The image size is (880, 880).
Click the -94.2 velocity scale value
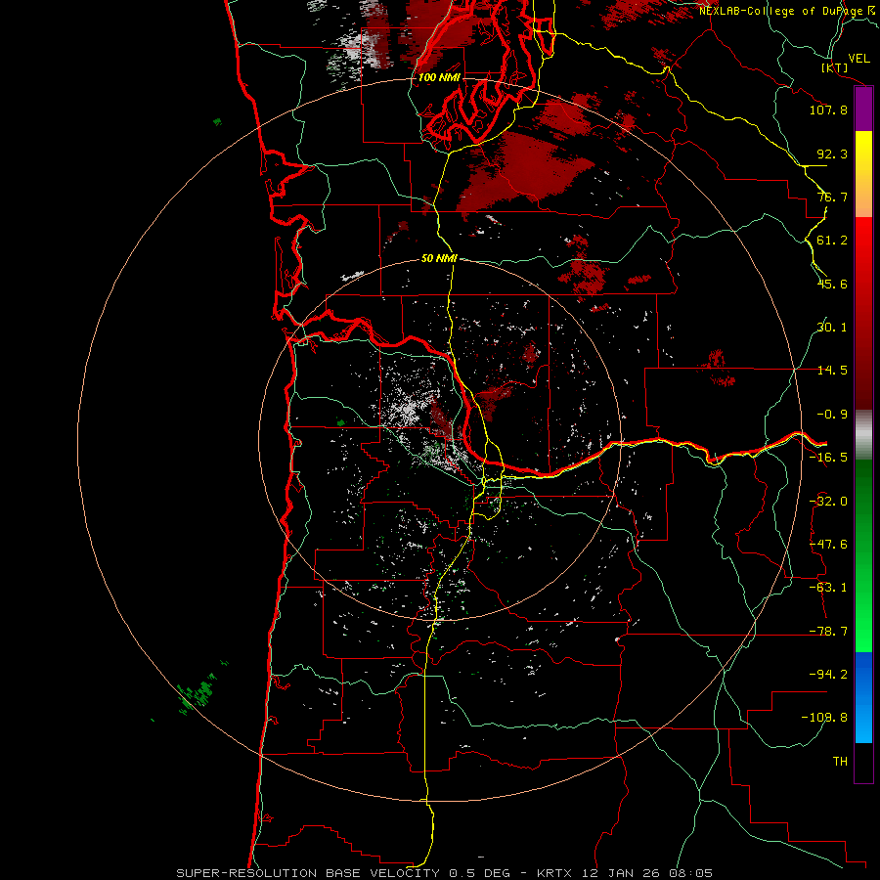[828, 675]
